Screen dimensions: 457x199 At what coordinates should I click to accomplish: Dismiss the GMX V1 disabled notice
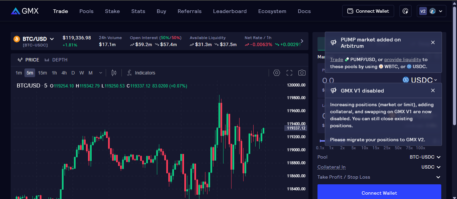tap(433, 90)
